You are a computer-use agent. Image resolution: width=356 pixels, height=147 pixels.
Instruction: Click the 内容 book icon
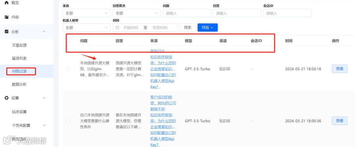coord(7,17)
